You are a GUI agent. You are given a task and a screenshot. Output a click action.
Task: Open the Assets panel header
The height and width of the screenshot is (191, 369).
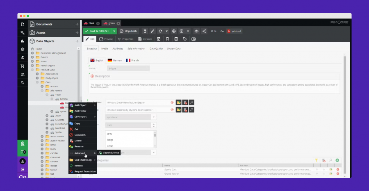(x=54, y=33)
